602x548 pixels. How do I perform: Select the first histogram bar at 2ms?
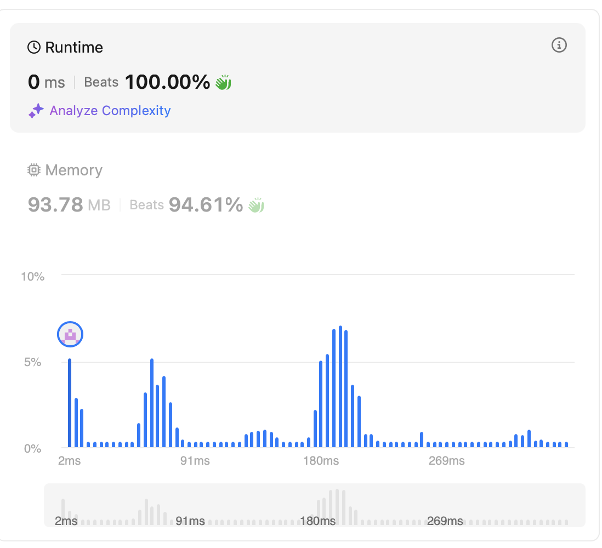[x=70, y=403]
